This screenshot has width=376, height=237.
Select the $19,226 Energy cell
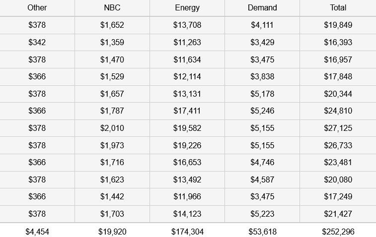point(187,145)
